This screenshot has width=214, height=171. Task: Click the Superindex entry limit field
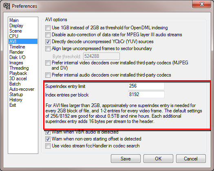click(146, 86)
